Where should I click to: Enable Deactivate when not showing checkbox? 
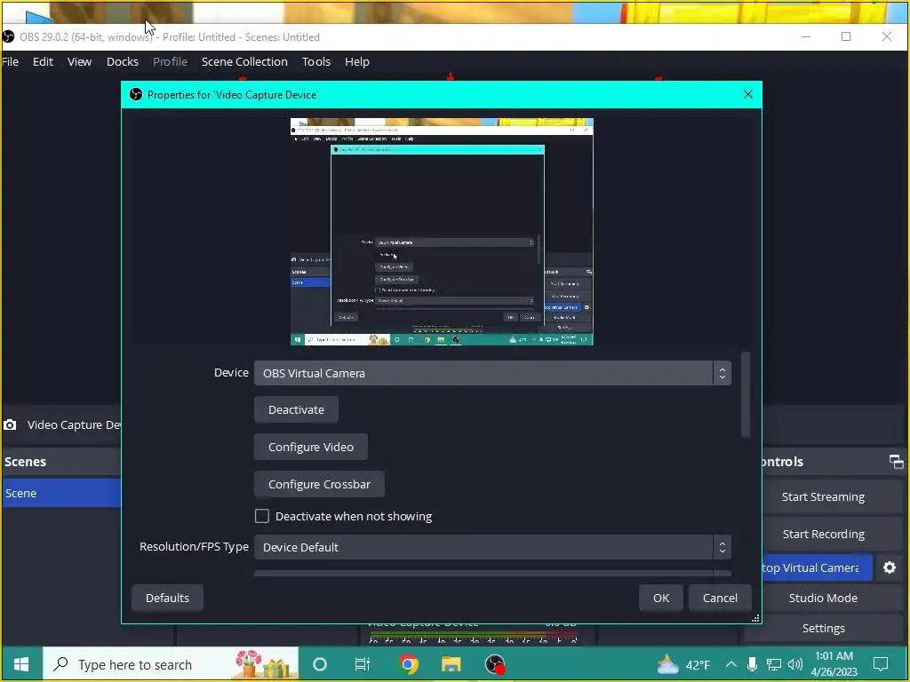pyautogui.click(x=262, y=516)
